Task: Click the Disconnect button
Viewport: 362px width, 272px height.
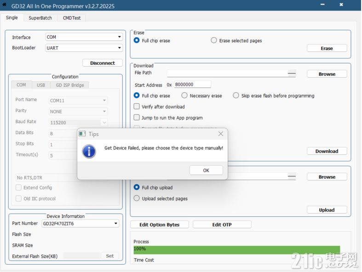Action: (103, 63)
